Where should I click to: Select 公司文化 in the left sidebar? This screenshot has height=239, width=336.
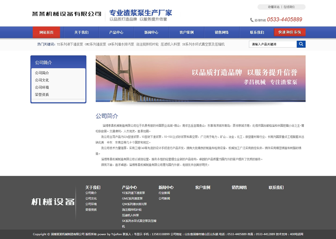(x=42, y=80)
